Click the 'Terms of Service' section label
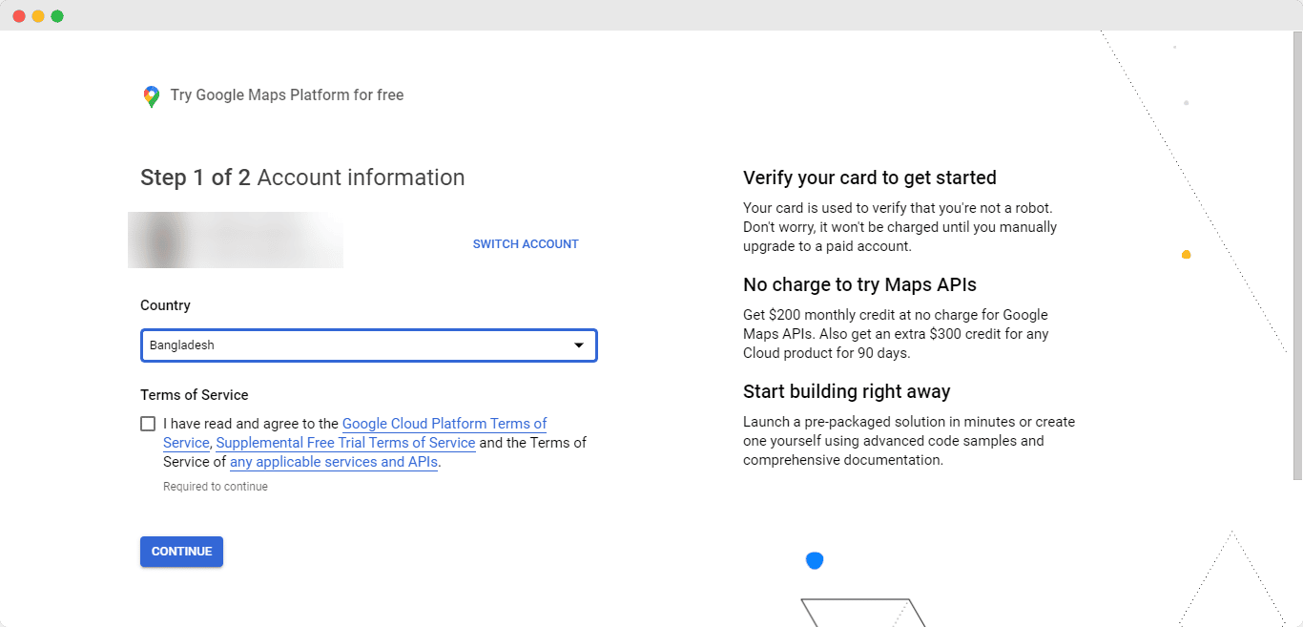 pyautogui.click(x=195, y=395)
